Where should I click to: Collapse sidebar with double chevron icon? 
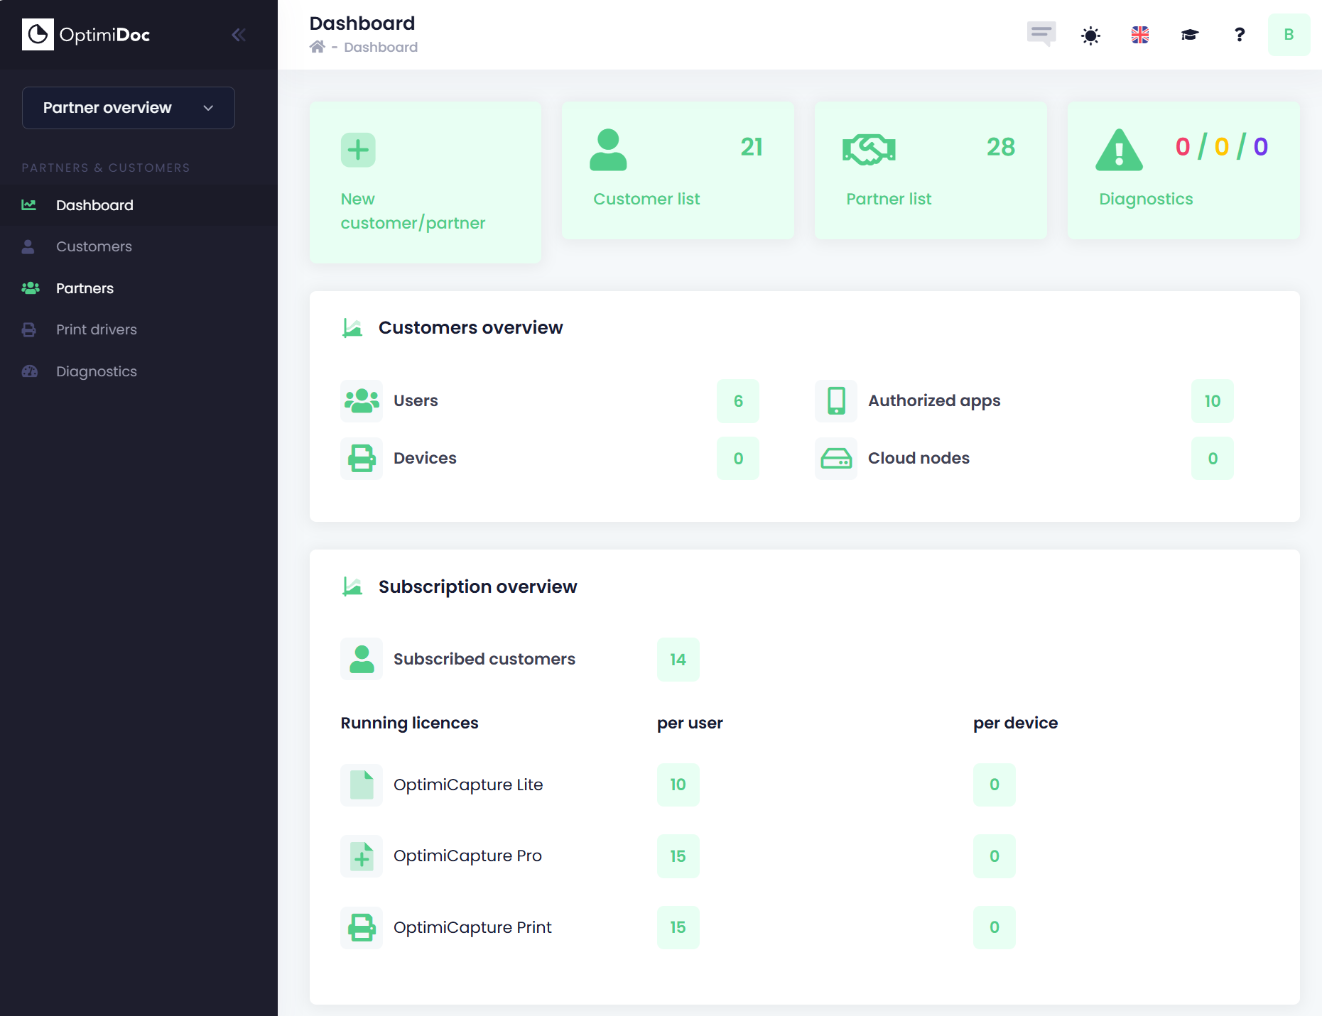239,35
